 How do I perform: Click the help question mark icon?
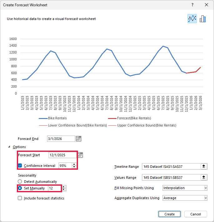pos(192,5)
